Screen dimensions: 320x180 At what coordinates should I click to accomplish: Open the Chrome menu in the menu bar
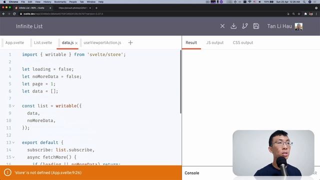[13, 2]
